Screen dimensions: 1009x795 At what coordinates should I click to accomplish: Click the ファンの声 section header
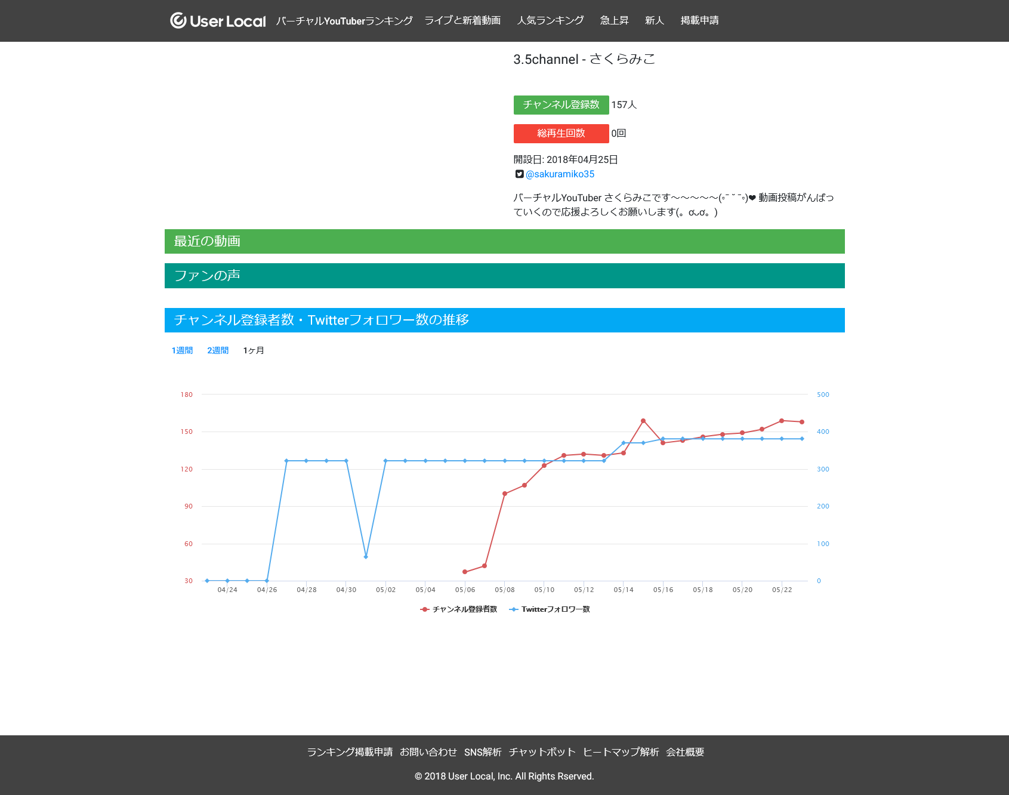click(505, 276)
